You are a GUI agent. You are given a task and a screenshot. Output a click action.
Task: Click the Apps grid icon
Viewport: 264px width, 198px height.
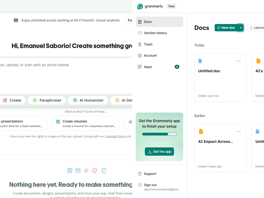(x=140, y=67)
